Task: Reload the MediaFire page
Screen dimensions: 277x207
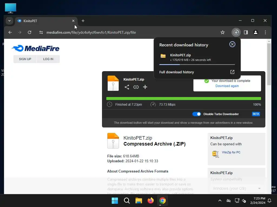Action: [x=29, y=32]
